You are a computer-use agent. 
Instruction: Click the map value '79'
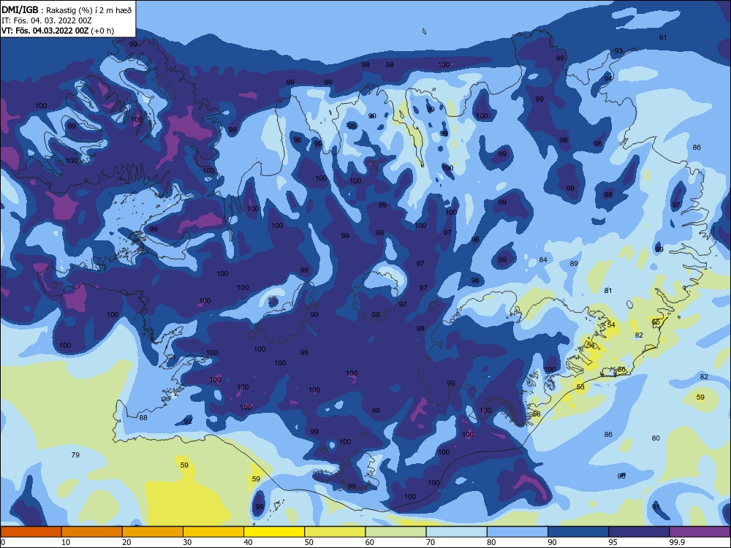point(75,454)
